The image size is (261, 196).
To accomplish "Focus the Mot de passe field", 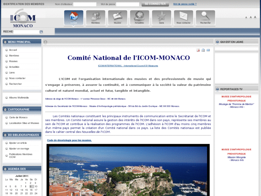I will tap(128, 4).
